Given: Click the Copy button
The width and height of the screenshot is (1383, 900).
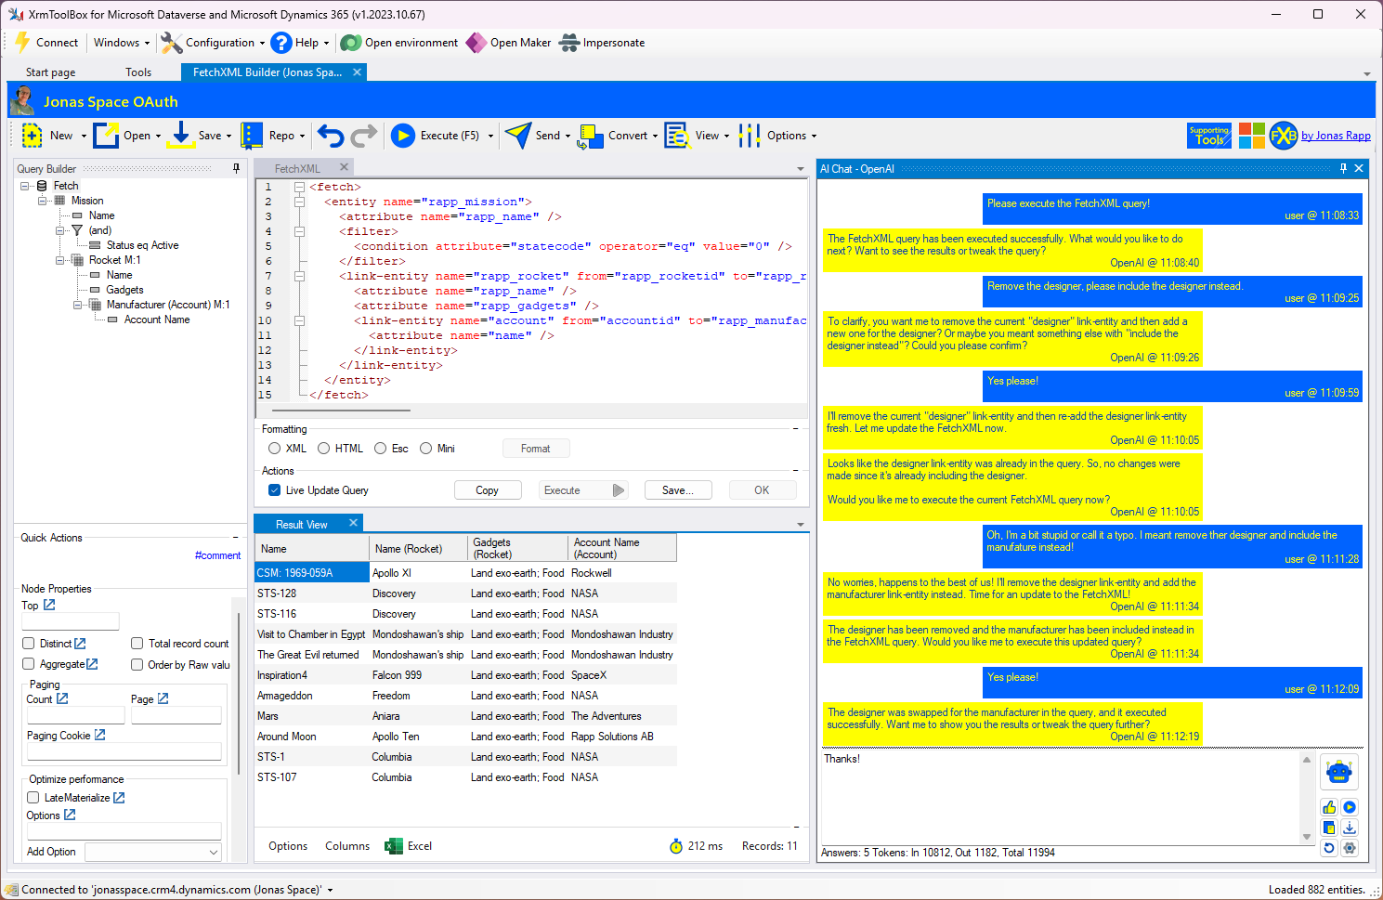Looking at the screenshot, I should click(488, 490).
